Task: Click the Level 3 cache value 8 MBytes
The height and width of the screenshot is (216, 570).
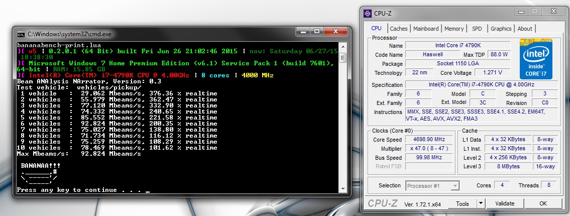Action: 508,166
